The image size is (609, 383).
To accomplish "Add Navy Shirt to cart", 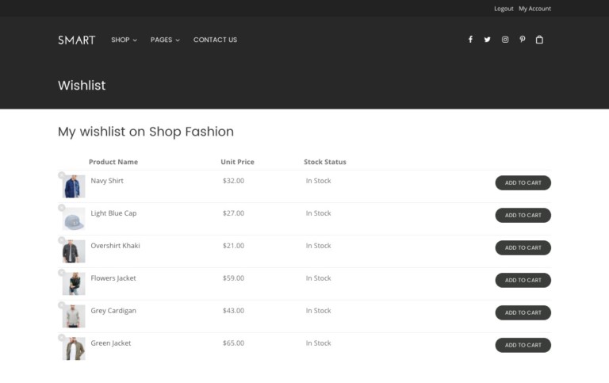I will (523, 183).
